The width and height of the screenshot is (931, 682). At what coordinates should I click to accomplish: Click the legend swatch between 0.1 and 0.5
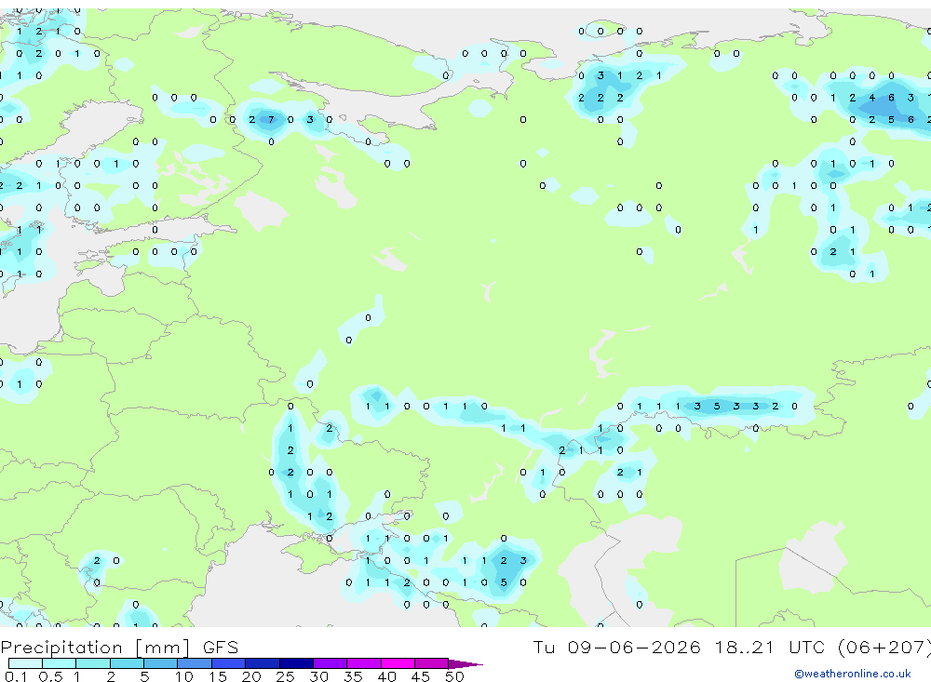click(25, 663)
